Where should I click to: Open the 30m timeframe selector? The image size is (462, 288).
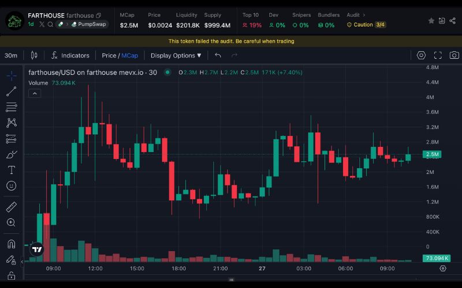(11, 55)
